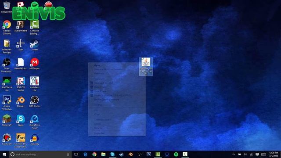Open the battery status tray icon
Image resolution: width=281 pixels, height=158 pixels.
(x=239, y=154)
